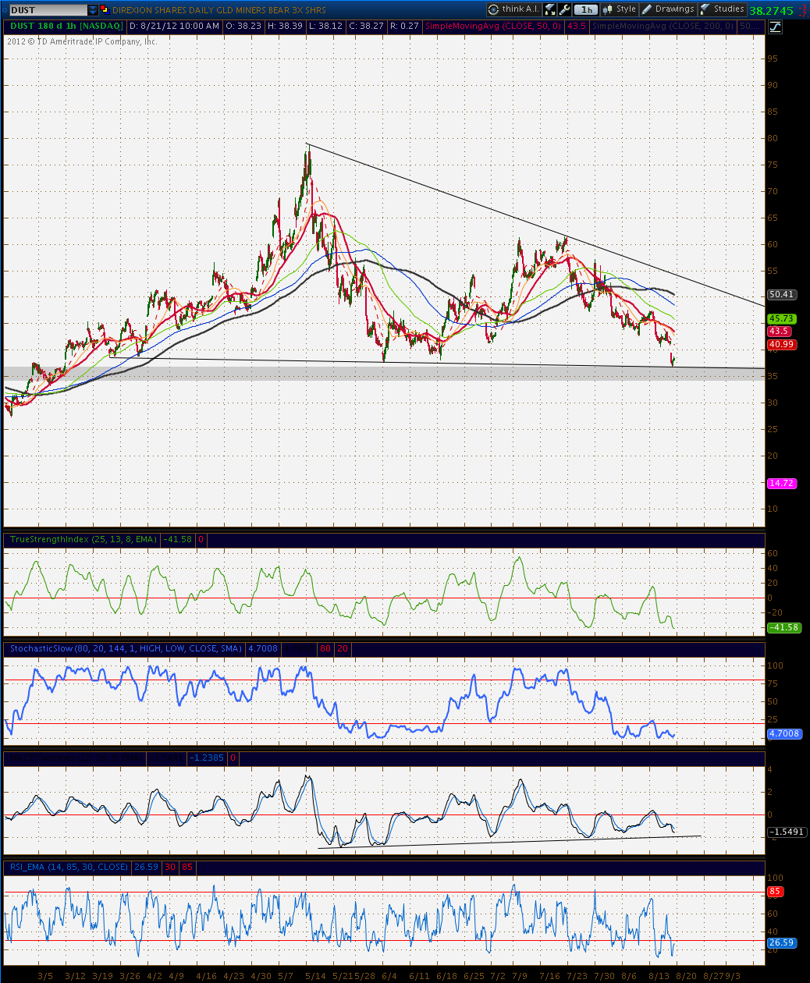Click the colored linking squares icon
This screenshot has width=810, height=983.
(x=105, y=10)
